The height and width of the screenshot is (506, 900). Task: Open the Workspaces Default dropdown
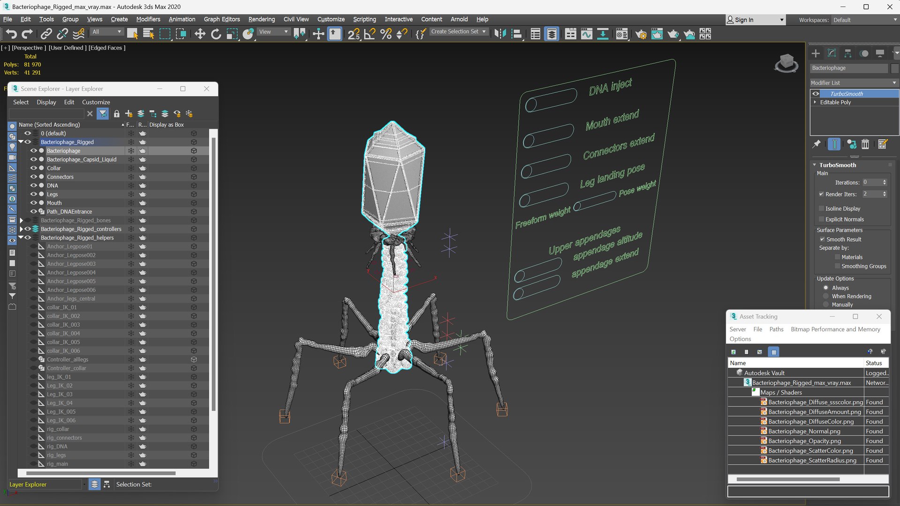[864, 20]
